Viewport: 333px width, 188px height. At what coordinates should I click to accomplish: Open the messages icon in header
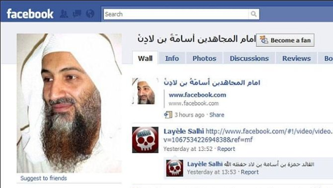[x=77, y=14]
